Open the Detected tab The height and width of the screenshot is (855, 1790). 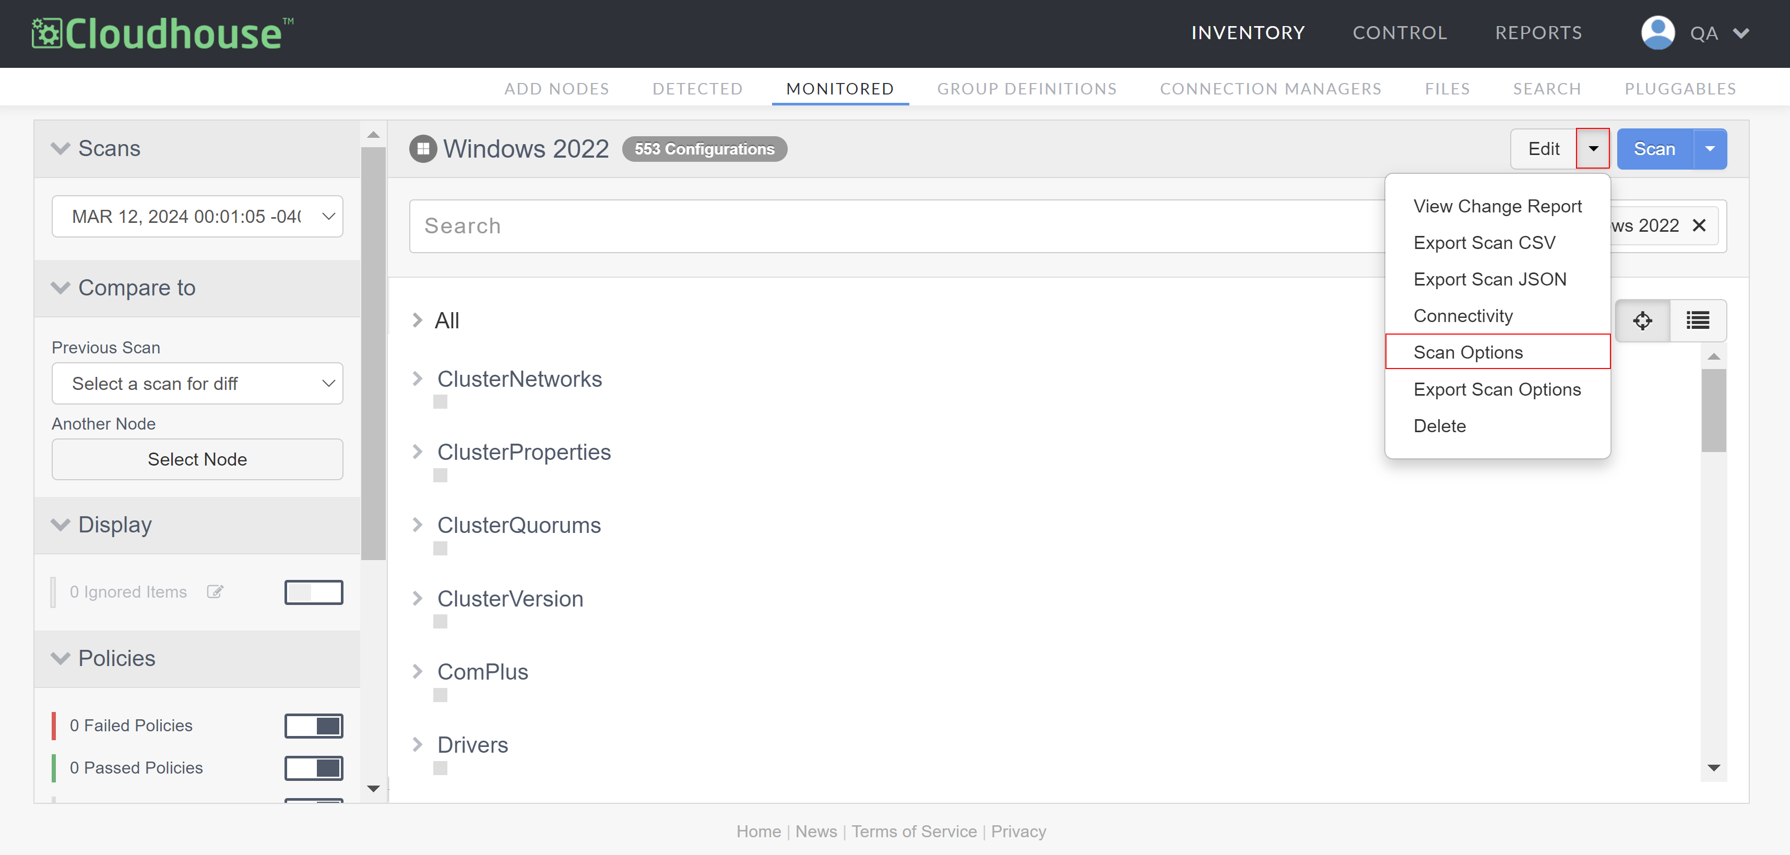pos(697,89)
